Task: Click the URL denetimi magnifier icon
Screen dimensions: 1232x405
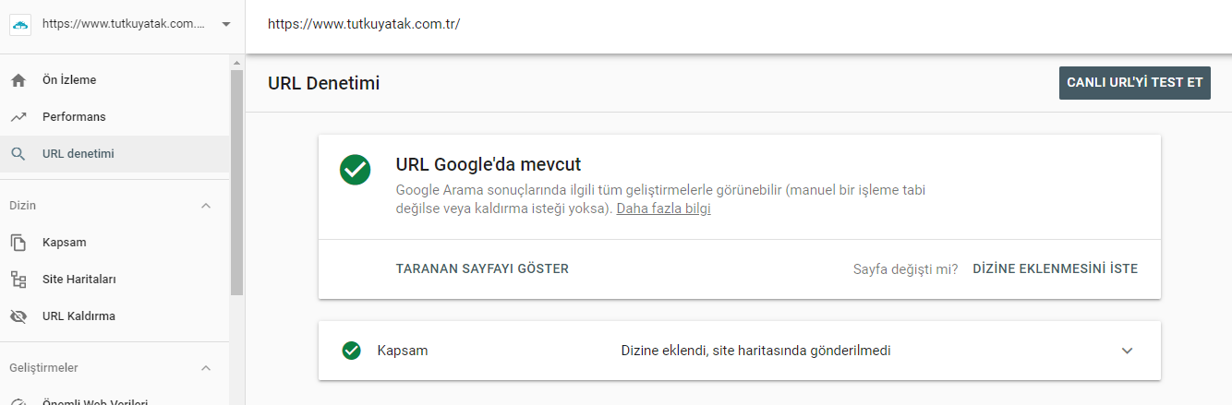Action: [x=18, y=154]
